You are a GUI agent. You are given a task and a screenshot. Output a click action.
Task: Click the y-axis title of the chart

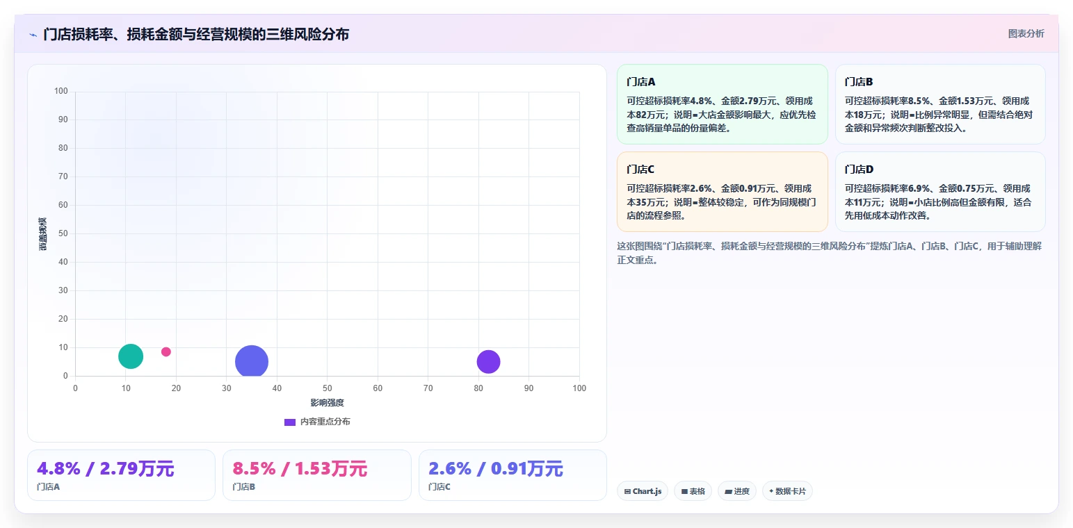pos(43,234)
